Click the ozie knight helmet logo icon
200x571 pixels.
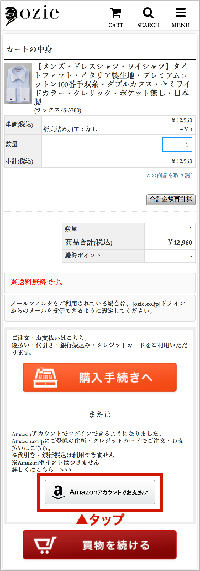[12, 15]
